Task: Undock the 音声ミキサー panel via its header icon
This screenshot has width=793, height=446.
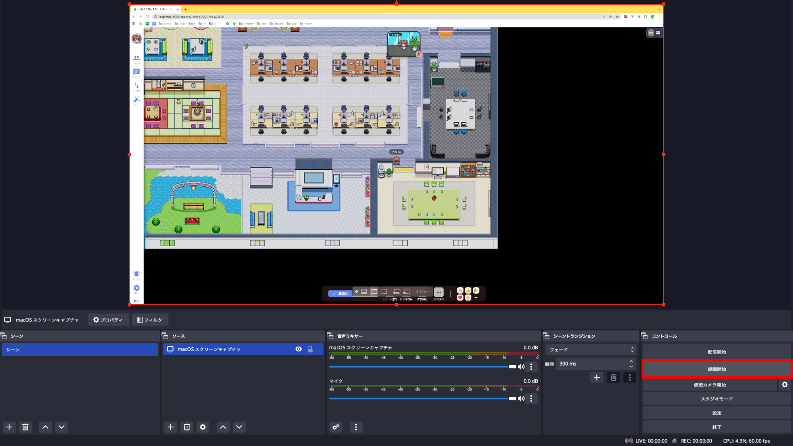Action: (x=330, y=336)
